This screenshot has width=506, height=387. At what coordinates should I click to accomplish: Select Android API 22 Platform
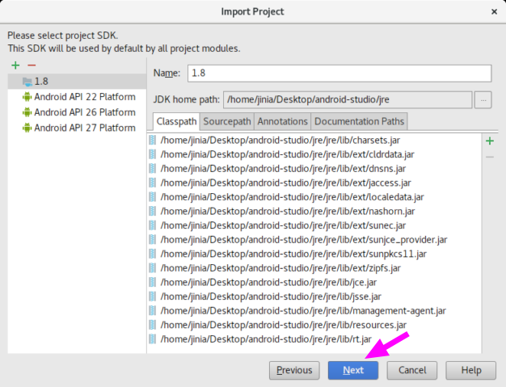pyautogui.click(x=77, y=97)
